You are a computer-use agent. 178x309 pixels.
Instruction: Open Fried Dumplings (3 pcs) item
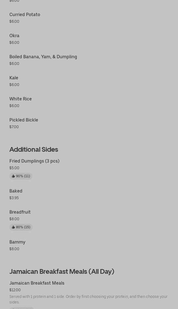click(x=34, y=161)
